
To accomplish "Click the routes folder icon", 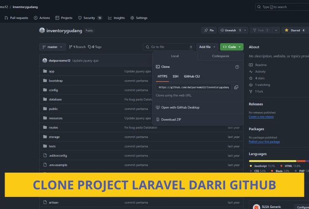I will point(45,127).
